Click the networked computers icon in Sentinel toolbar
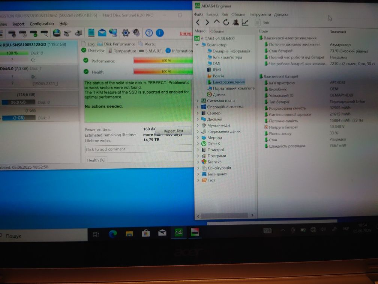This screenshot has height=284, width=378. point(113,33)
